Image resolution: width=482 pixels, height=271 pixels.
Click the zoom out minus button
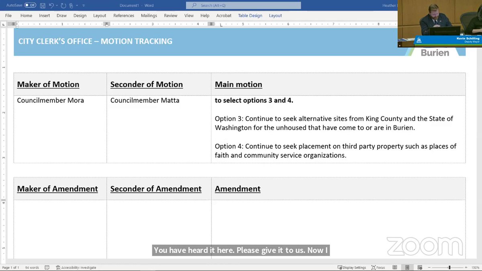coord(429,267)
